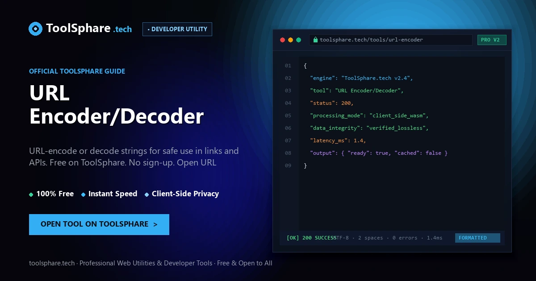Click the footer toolsphare.tech tagline text
This screenshot has height=281, width=536.
151,263
